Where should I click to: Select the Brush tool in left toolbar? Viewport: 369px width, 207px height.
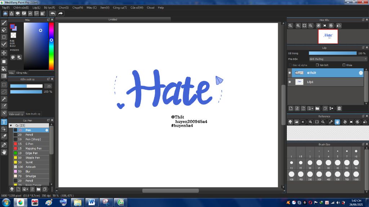click(4, 23)
